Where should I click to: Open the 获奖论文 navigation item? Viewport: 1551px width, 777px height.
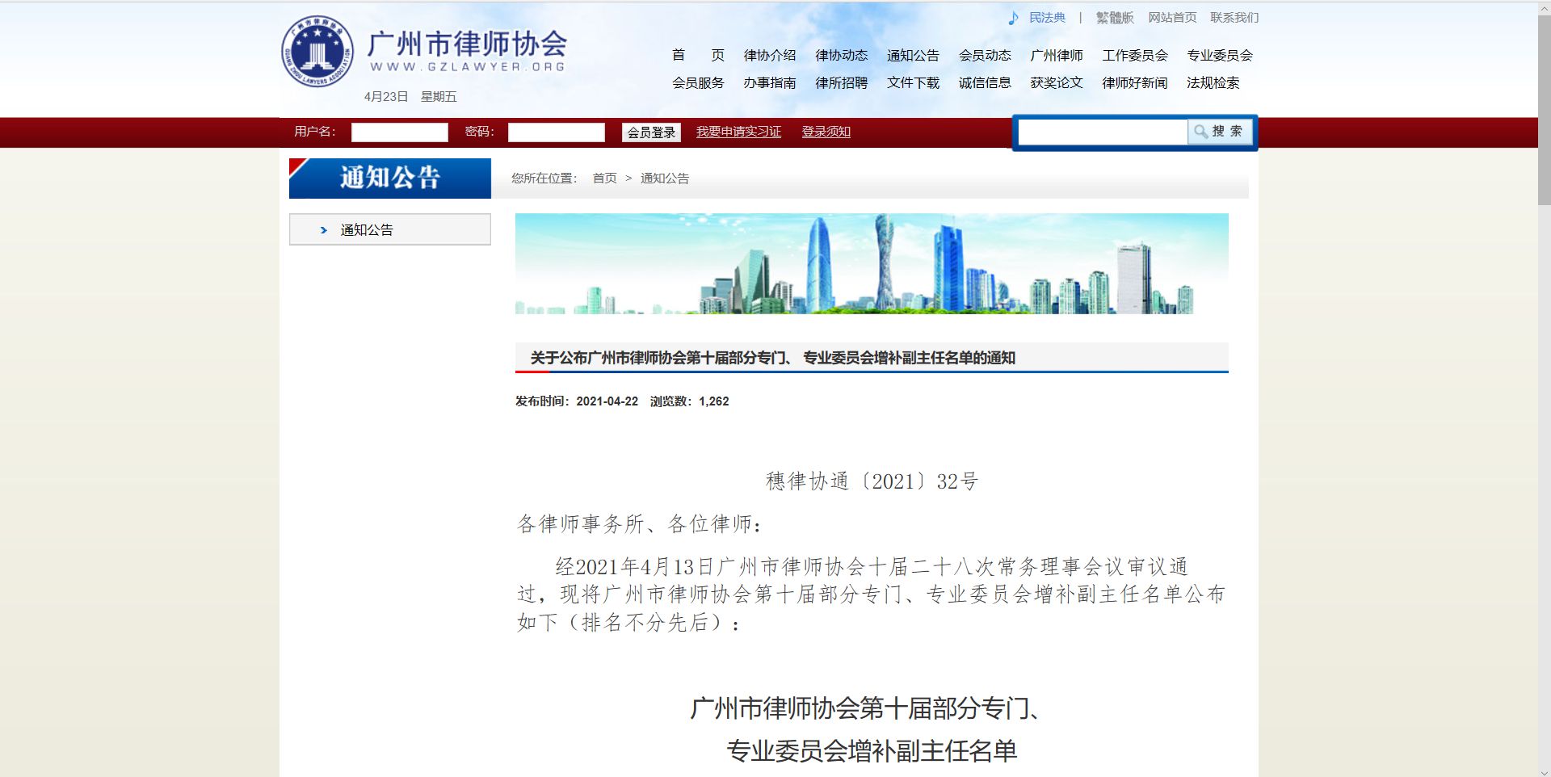click(x=1057, y=82)
